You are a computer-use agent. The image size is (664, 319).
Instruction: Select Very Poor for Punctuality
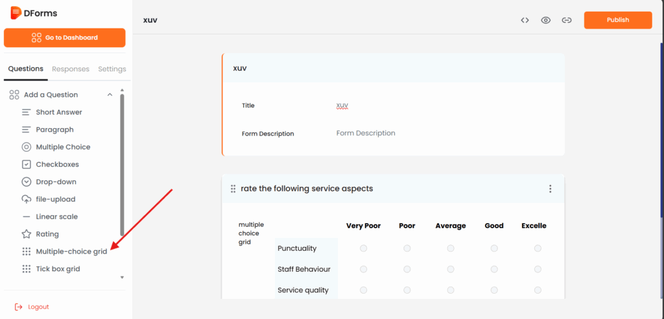[x=363, y=248]
